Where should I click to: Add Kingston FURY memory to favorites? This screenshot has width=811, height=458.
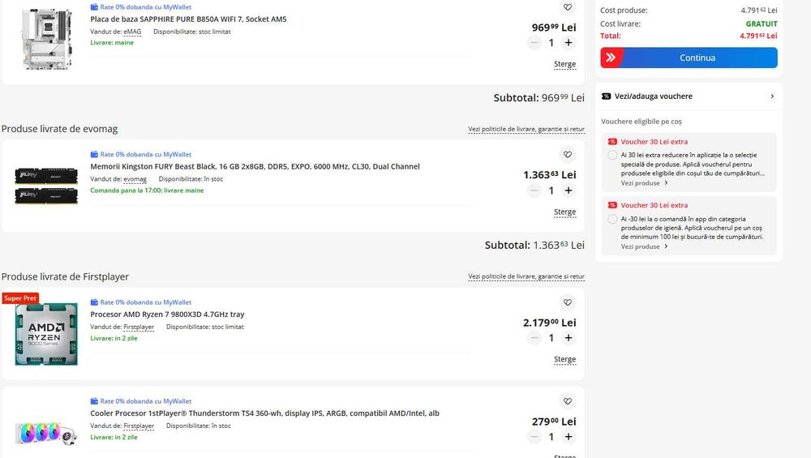coord(567,155)
